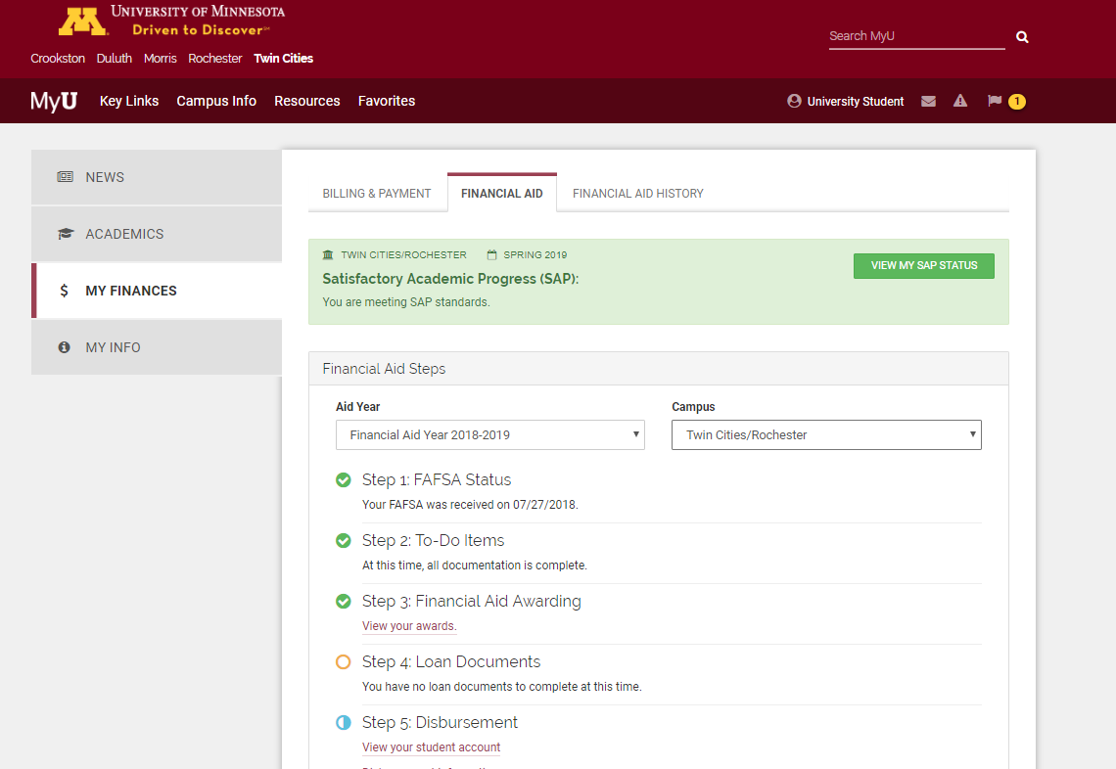This screenshot has height=769, width=1116.
Task: Click the Step 5: Disbursement heading
Action: 440,722
